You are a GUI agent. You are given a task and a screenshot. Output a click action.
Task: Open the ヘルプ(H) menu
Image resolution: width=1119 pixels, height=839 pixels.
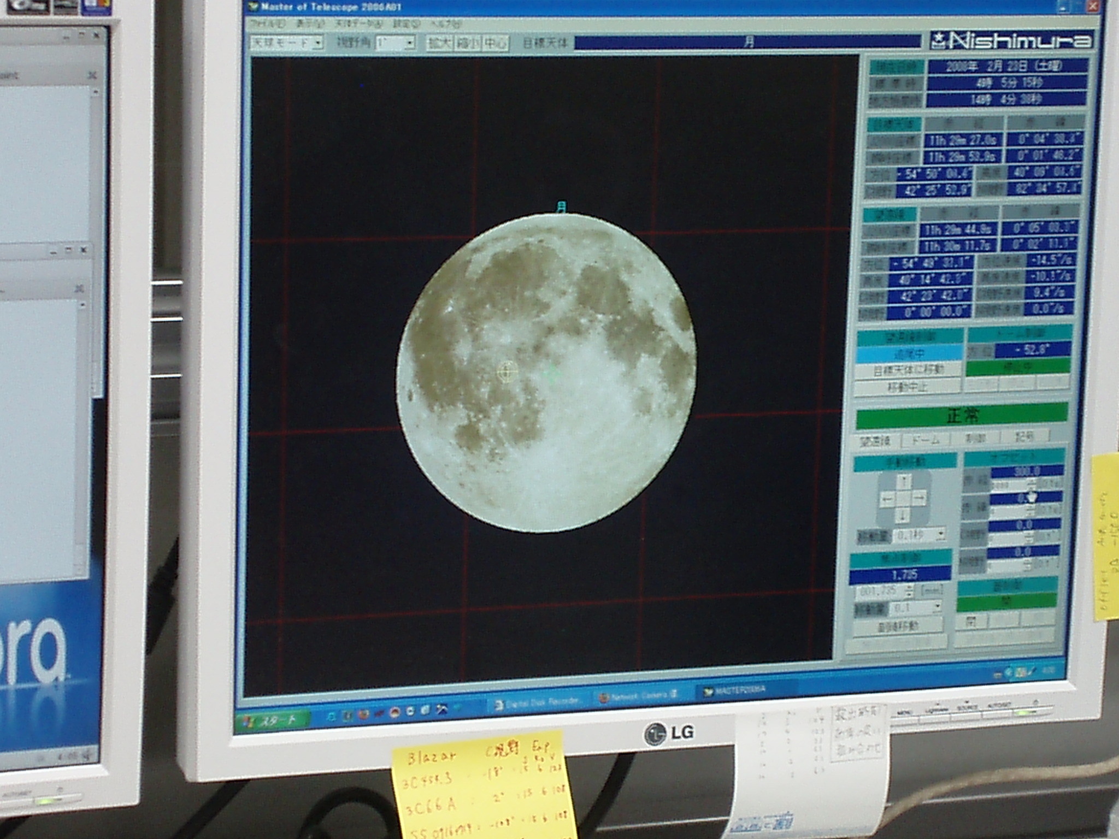click(446, 25)
